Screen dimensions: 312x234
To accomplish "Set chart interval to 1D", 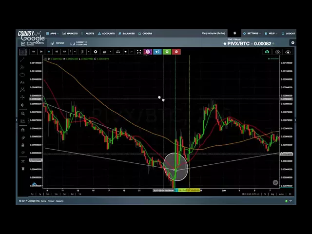I will 57,52.
